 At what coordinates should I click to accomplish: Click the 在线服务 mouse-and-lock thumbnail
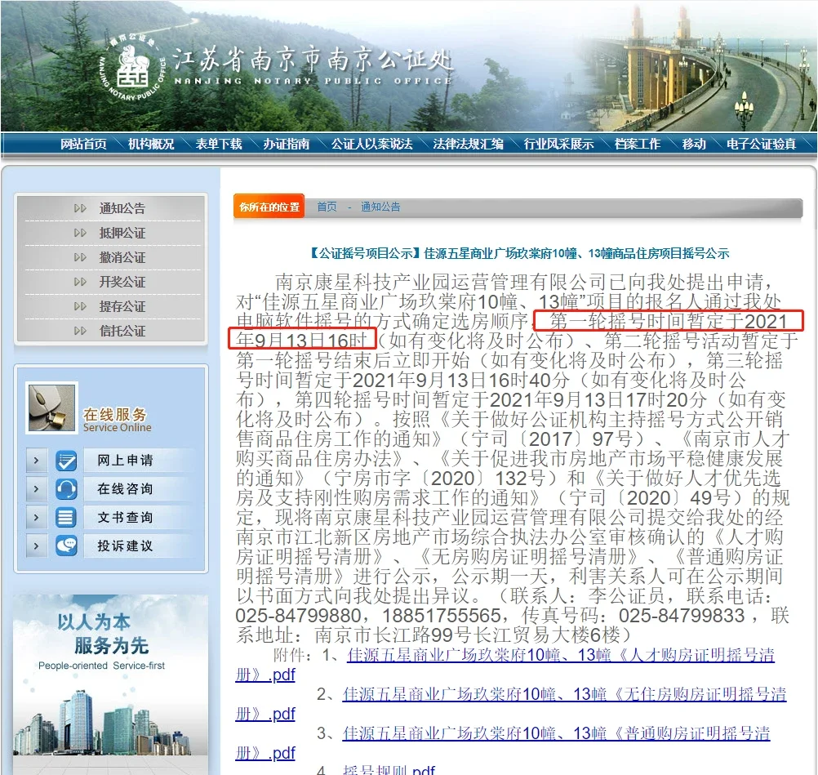click(x=51, y=408)
